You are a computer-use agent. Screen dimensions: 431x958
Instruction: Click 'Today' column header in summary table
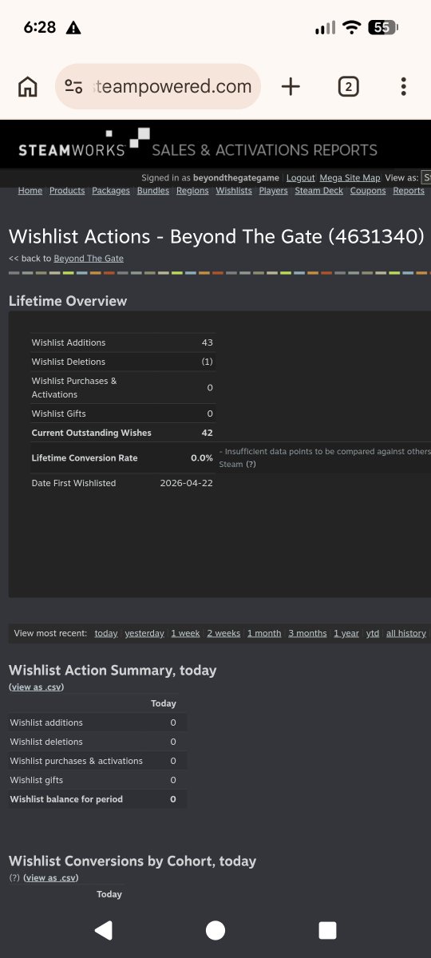164,703
